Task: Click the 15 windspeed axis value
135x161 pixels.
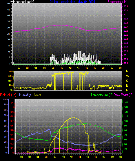Action: point(8,46)
